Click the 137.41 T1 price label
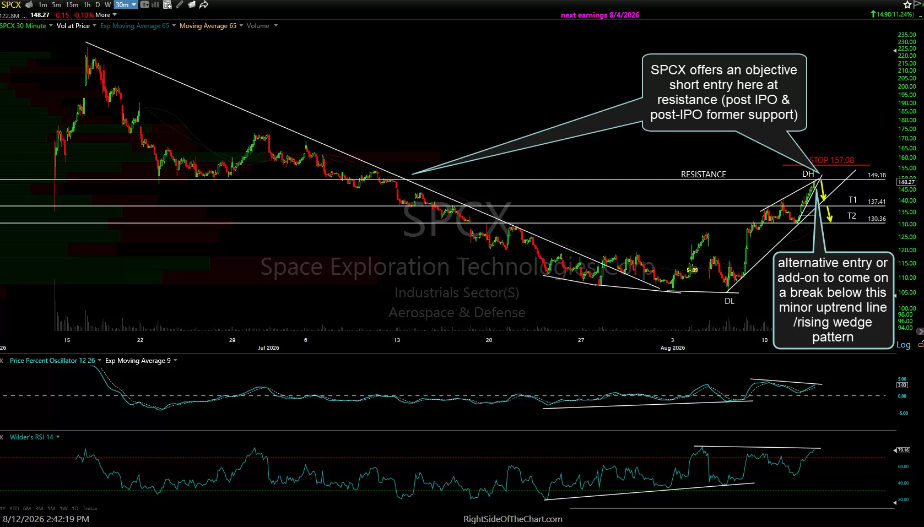Image resolution: width=924 pixels, height=527 pixels. 877,202
